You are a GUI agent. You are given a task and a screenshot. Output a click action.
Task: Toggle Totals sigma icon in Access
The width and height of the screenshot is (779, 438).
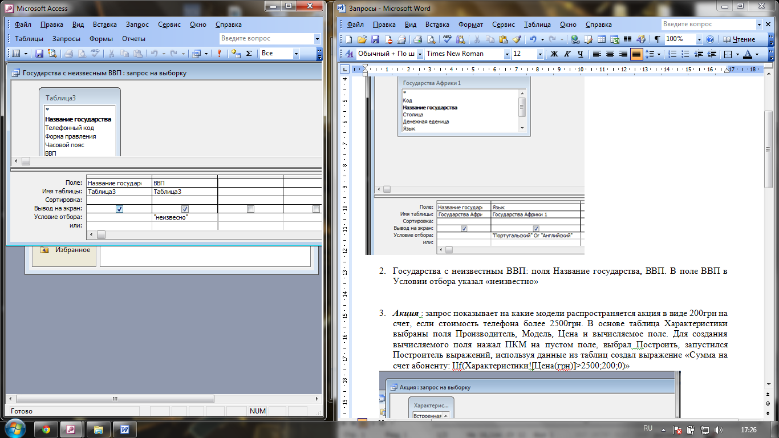coord(249,53)
